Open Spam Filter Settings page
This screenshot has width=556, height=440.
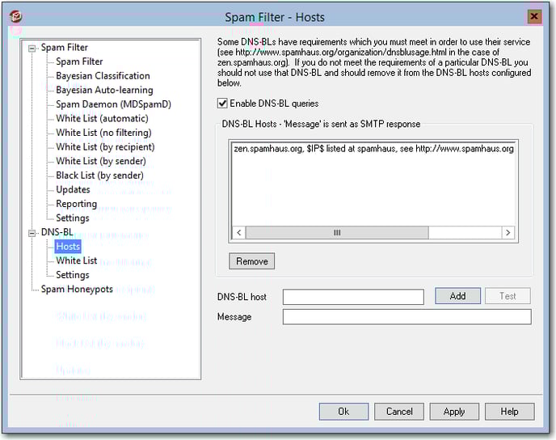pos(73,218)
